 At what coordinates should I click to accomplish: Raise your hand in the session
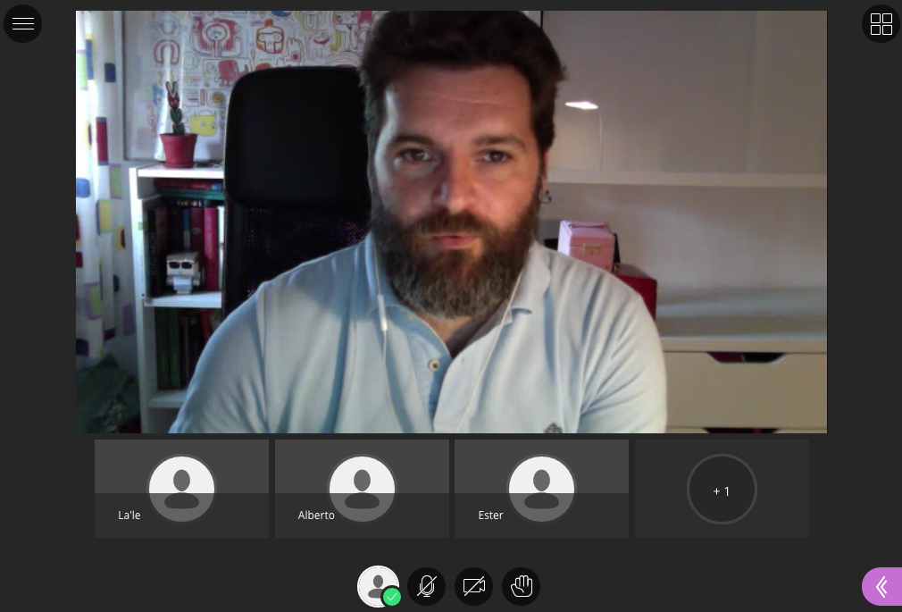point(522,587)
